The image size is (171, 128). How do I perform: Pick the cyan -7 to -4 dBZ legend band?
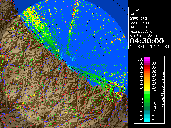pos(147,120)
